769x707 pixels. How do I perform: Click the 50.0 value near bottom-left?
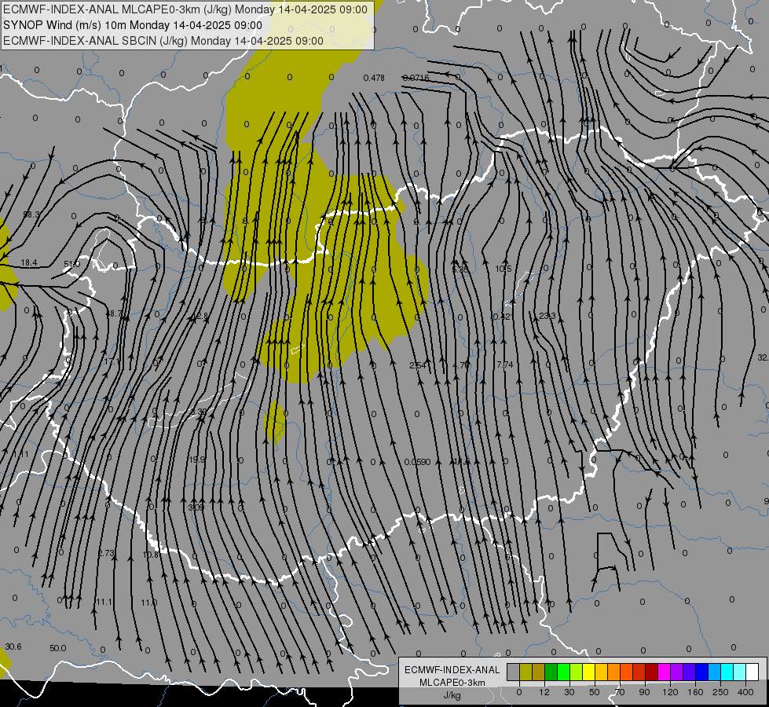58,648
